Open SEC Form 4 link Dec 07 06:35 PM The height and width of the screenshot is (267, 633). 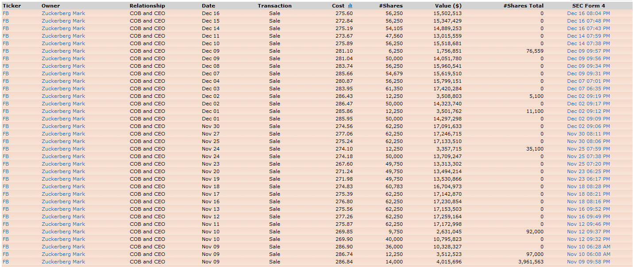pyautogui.click(x=588, y=89)
